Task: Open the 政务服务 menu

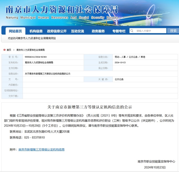Action: [98, 31]
